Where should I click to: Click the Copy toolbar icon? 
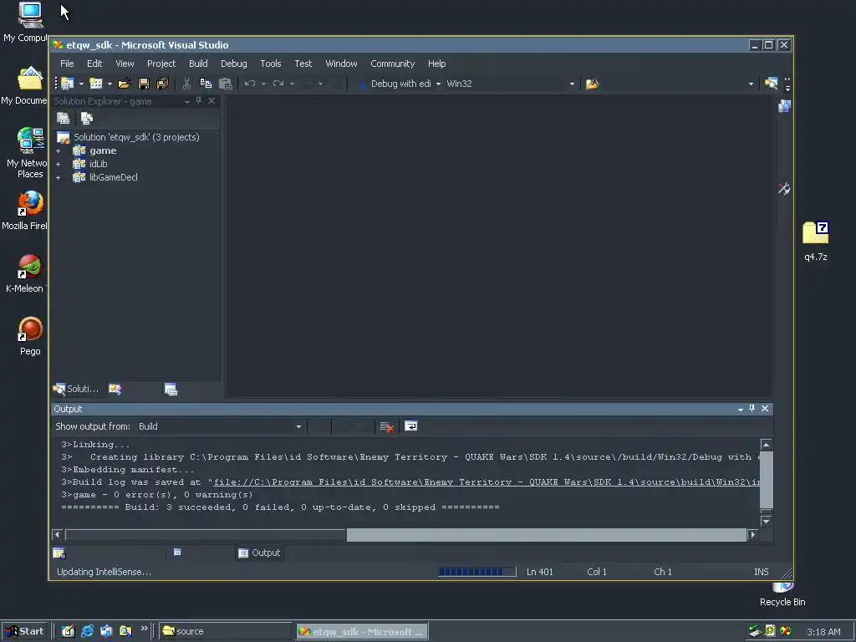pyautogui.click(x=206, y=84)
